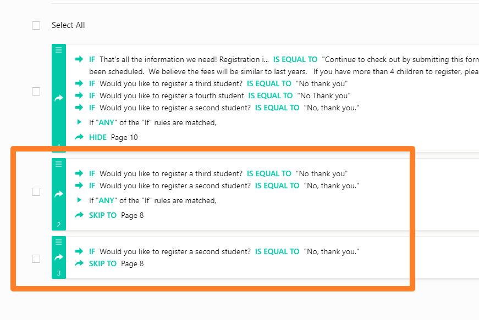Tick the Select All checkbox
Screen dimensions: 479x320
[x=36, y=25]
